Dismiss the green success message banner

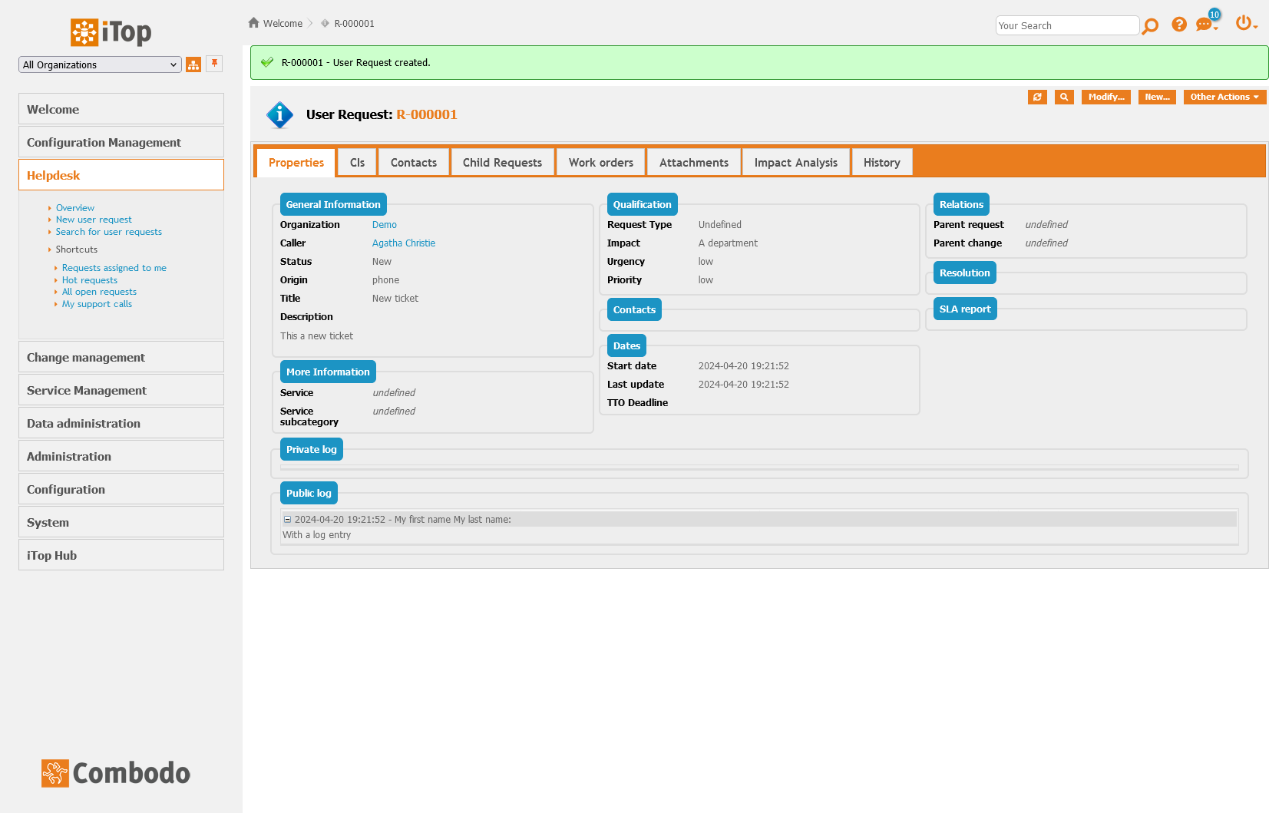pyautogui.click(x=759, y=62)
